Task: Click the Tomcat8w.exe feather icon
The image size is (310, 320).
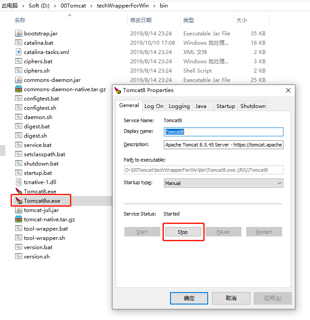Action: 19,200
